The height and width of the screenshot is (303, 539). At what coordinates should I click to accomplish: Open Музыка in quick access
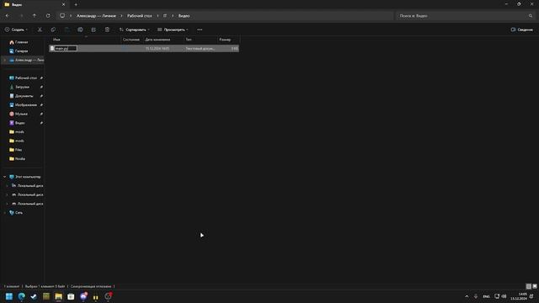click(21, 114)
